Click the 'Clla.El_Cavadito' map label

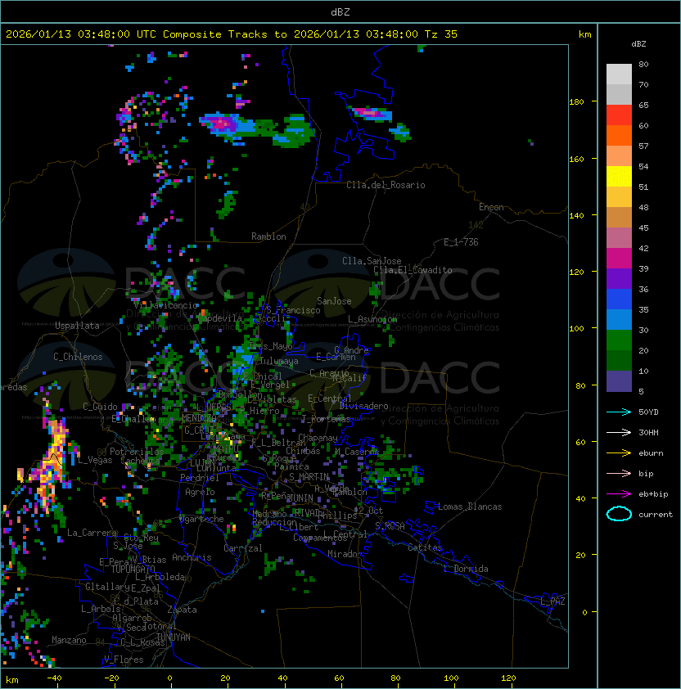(413, 270)
